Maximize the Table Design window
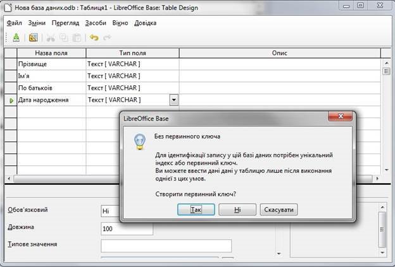 click(360, 6)
